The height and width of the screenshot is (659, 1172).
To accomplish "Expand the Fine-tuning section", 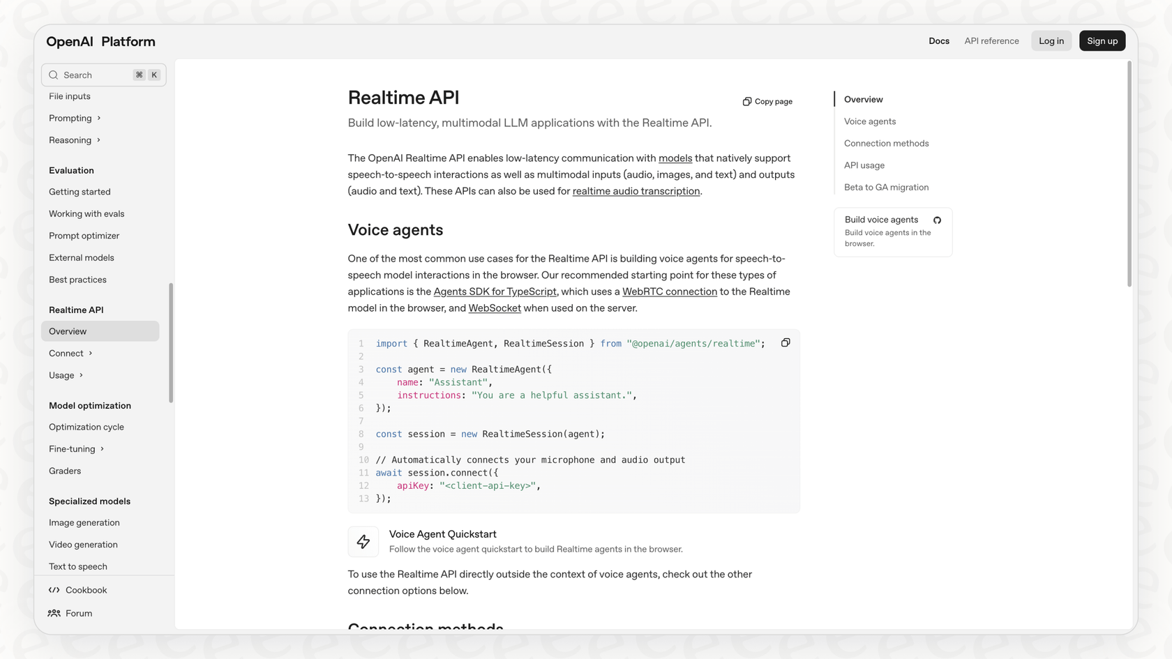I will [x=72, y=448].
